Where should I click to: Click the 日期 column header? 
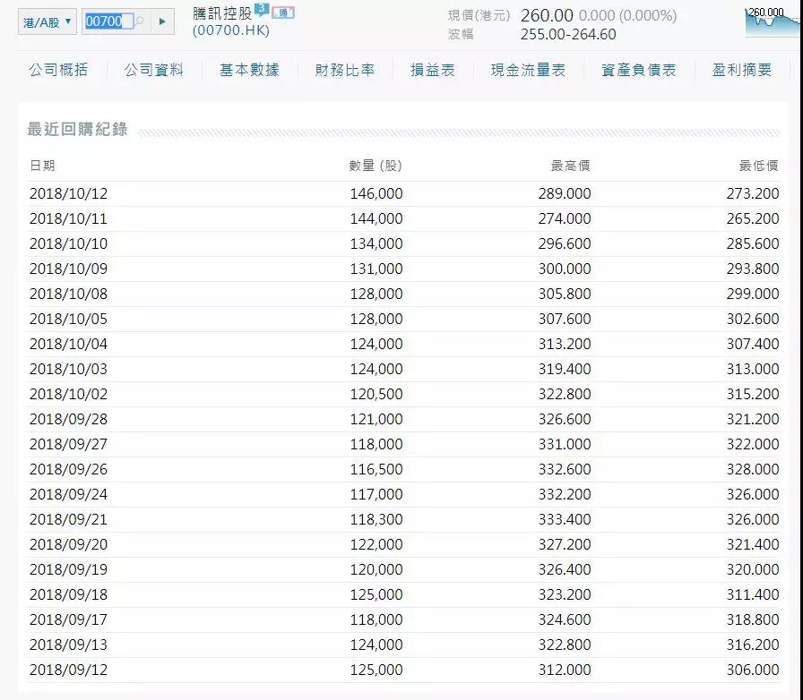(42, 166)
